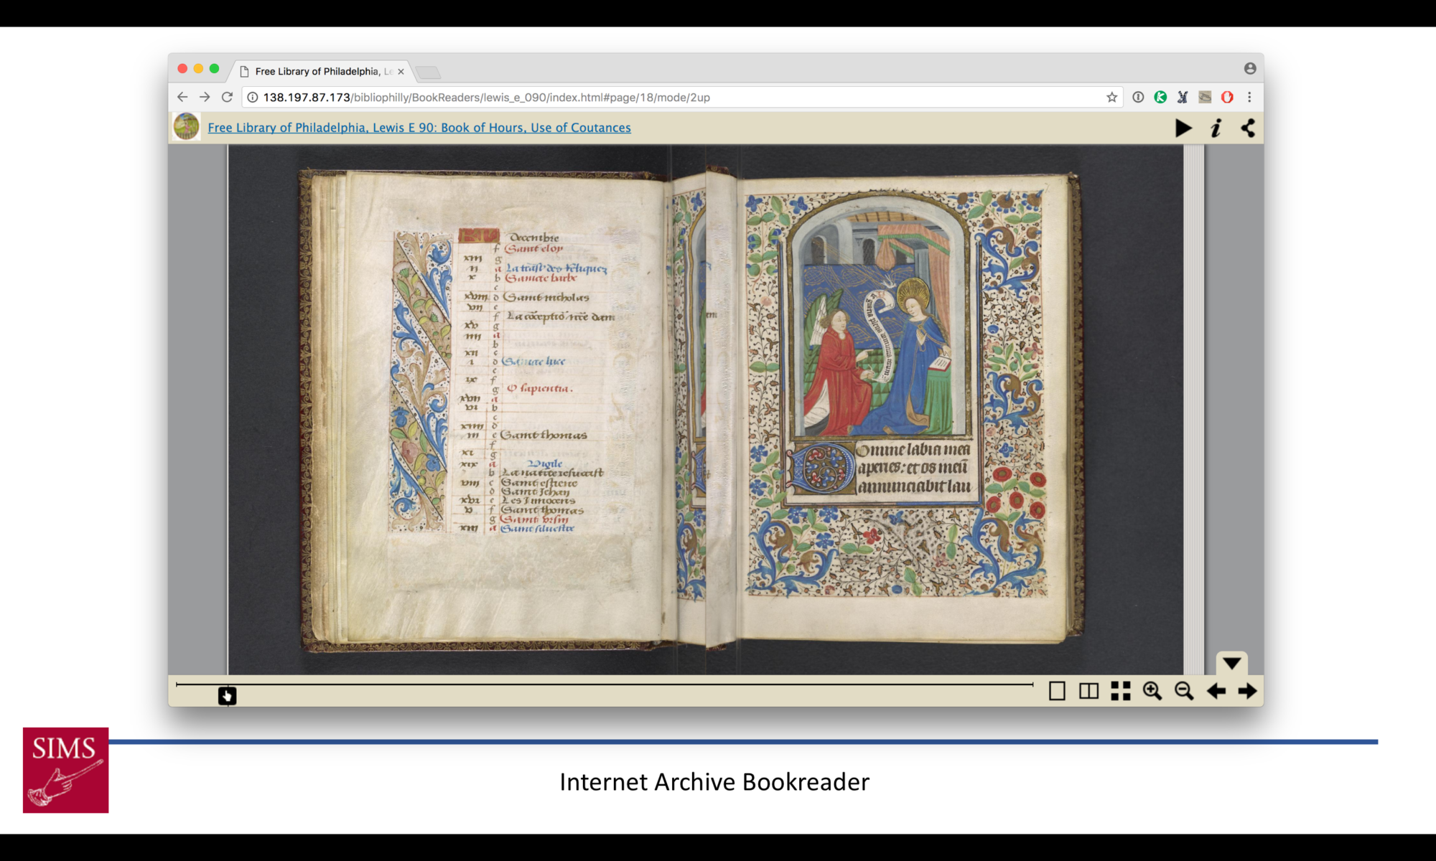
Task: Click the page slider handle
Action: tap(227, 695)
